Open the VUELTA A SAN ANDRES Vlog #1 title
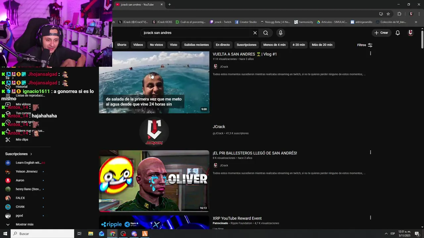 click(x=245, y=54)
